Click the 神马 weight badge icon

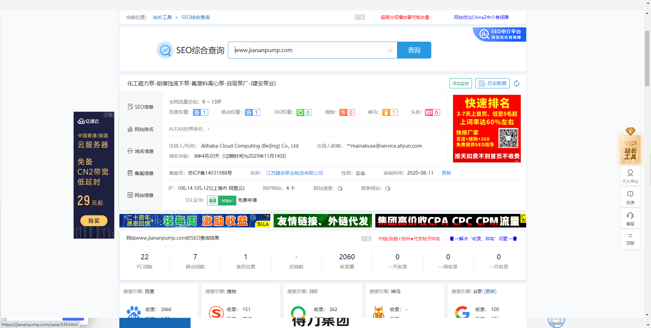pos(390,112)
